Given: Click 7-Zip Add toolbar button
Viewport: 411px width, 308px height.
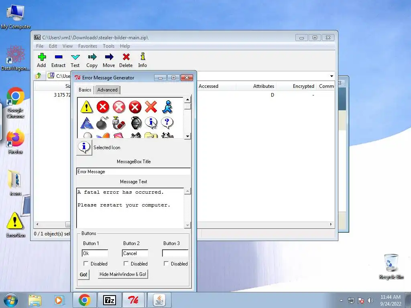Looking at the screenshot, I should click(41, 60).
